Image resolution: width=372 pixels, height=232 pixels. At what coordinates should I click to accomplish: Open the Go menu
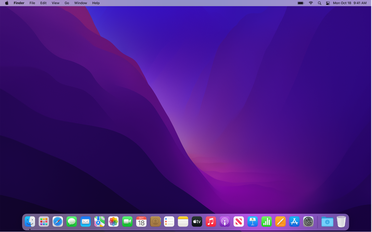[x=67, y=3]
